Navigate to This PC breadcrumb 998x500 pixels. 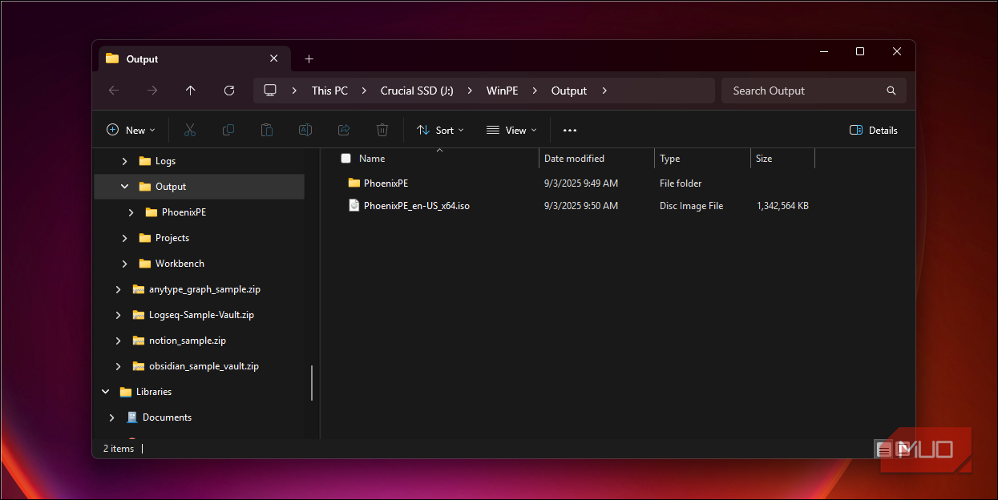tap(329, 91)
